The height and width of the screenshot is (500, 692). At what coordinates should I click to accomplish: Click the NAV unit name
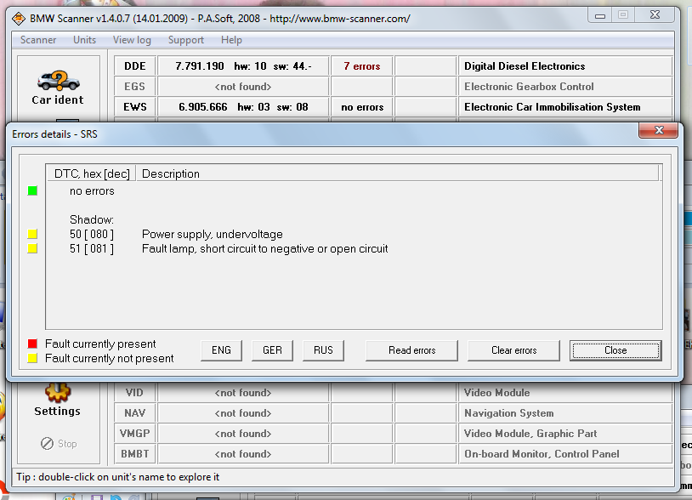(135, 413)
